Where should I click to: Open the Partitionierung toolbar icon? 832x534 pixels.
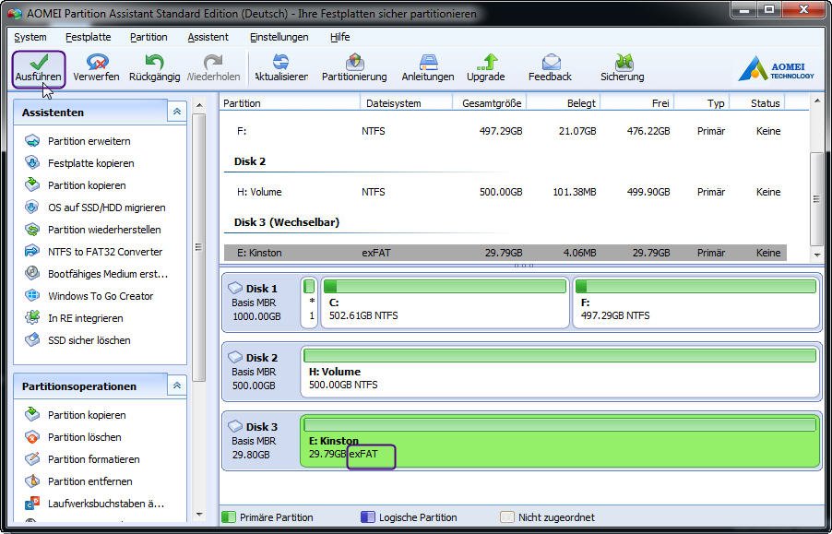click(x=354, y=62)
